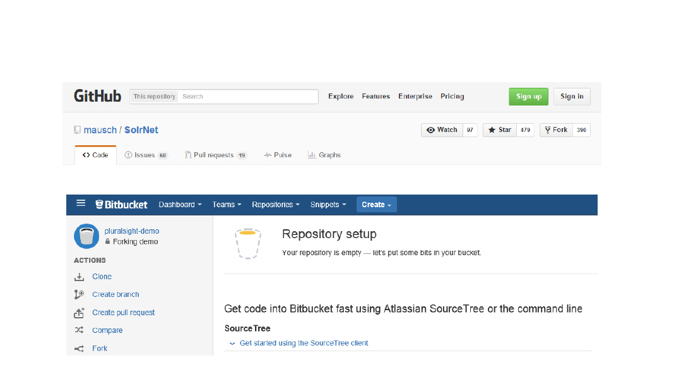Click the Star count 479

525,130
